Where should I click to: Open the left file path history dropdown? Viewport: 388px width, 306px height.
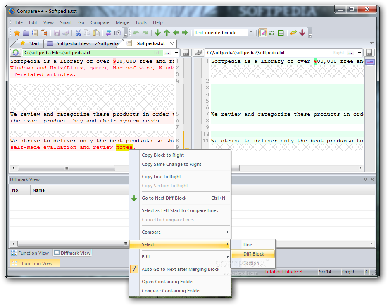coord(176,53)
